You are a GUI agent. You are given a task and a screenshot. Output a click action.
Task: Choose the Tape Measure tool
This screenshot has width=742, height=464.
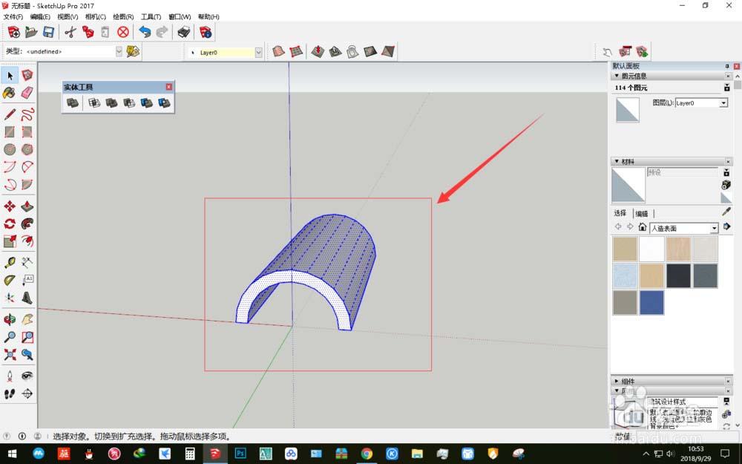click(10, 262)
